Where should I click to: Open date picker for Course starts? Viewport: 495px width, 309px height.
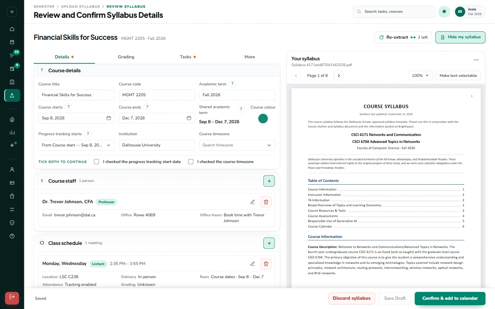(109, 118)
